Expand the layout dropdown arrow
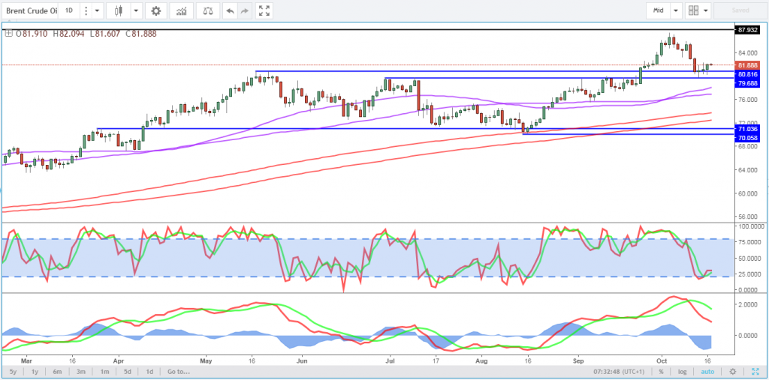Image resolution: width=769 pixels, height=380 pixels. point(706,10)
